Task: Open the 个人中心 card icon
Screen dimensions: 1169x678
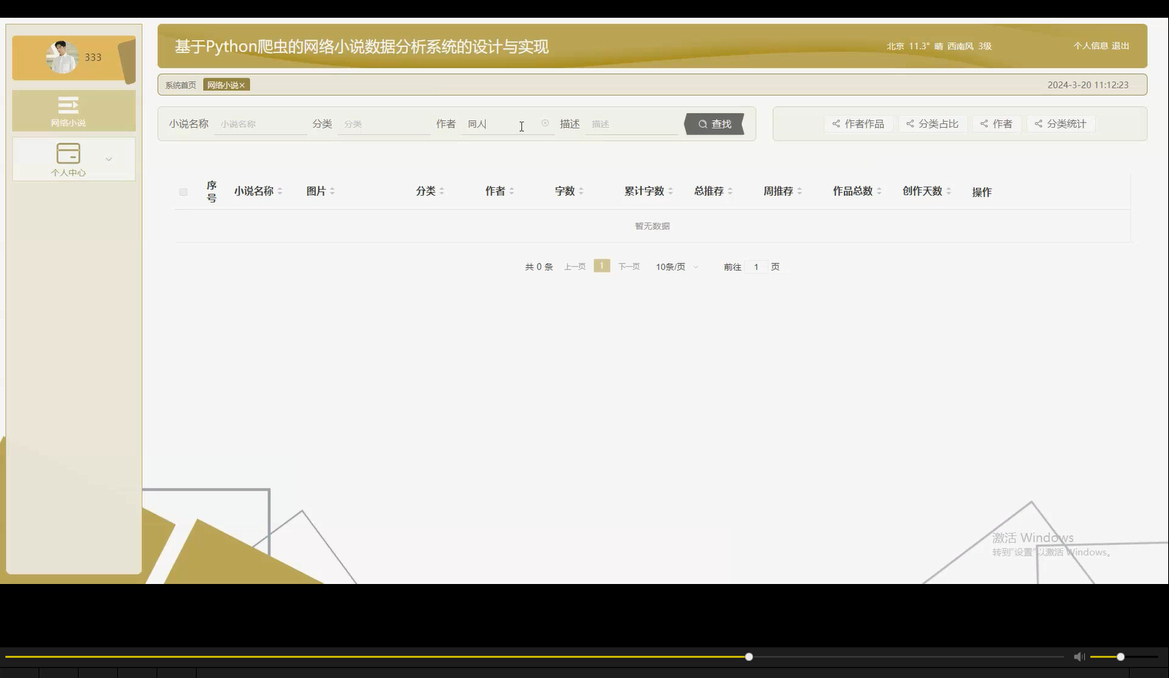Action: click(69, 153)
